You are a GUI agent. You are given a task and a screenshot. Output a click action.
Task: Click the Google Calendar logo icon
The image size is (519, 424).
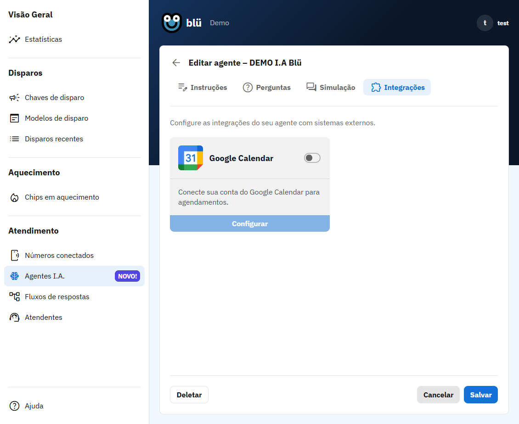191,158
